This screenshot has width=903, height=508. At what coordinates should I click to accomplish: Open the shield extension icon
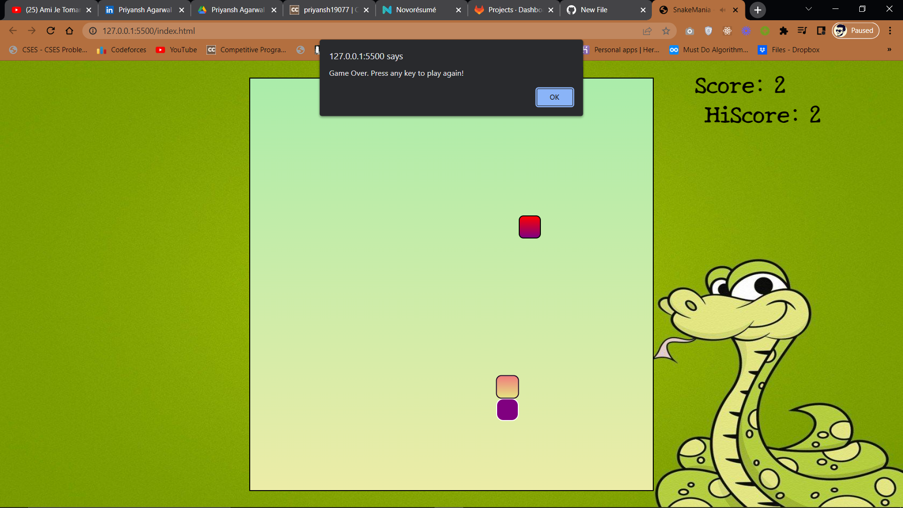[708, 31]
